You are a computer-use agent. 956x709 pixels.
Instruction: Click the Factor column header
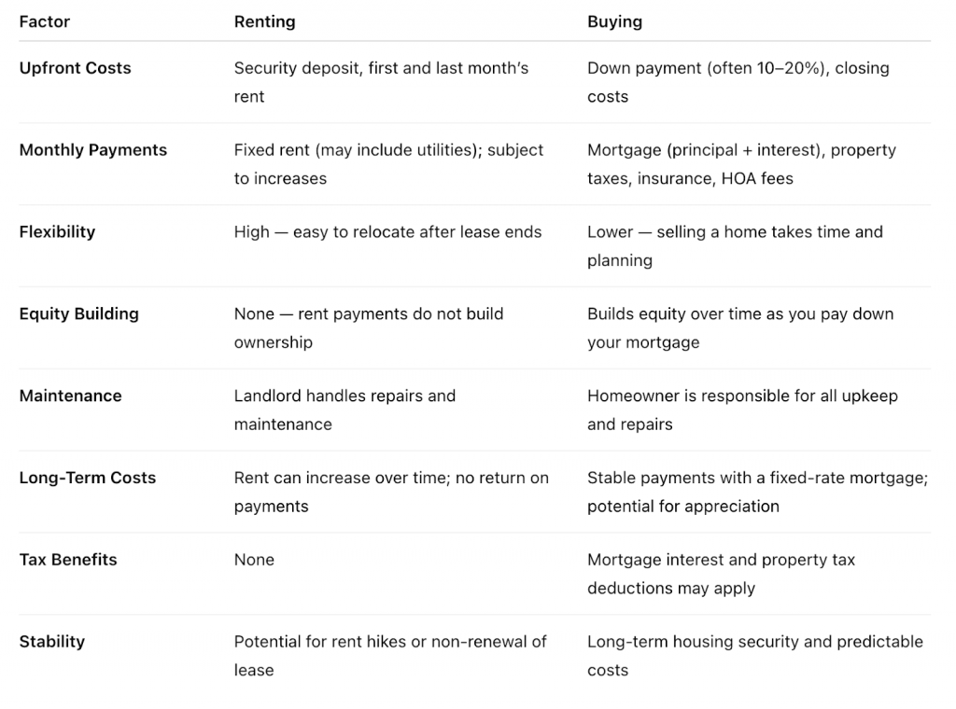coord(45,22)
